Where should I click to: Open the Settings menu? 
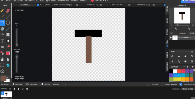pos(51,1)
